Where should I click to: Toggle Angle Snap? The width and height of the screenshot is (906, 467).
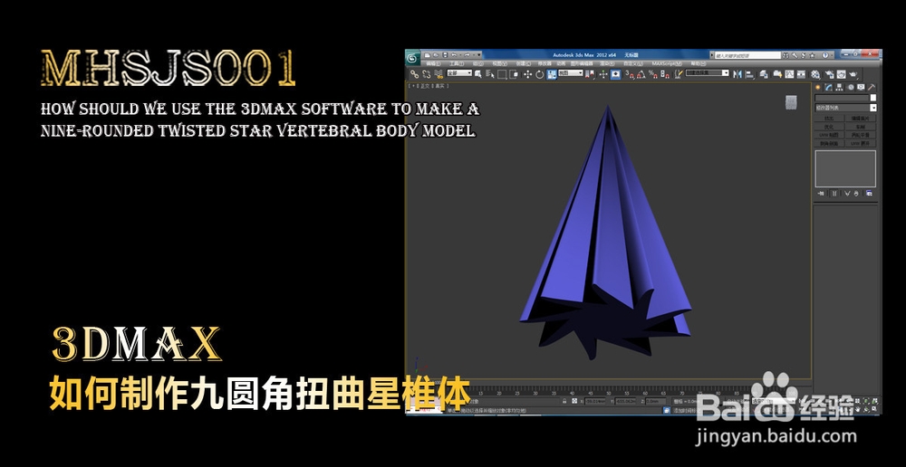coord(640,74)
